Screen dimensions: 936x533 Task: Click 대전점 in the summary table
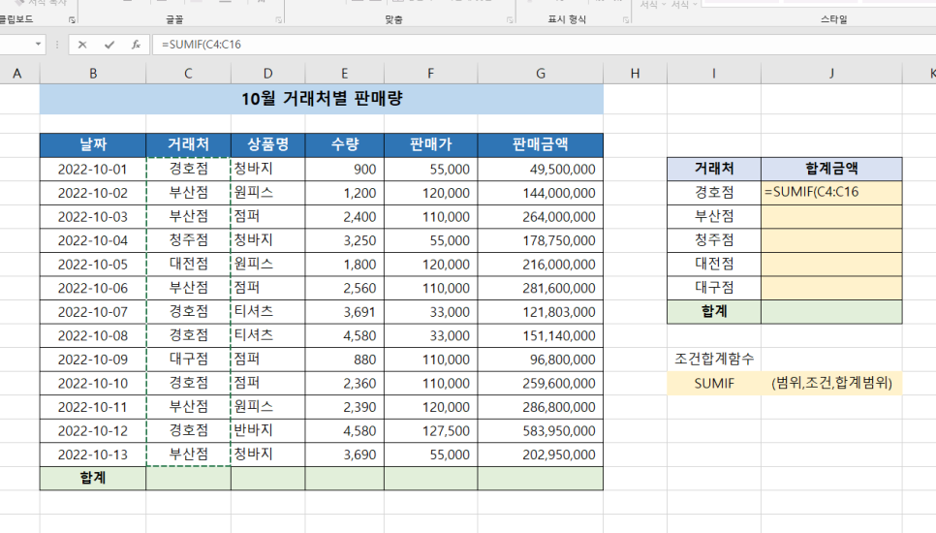coord(714,265)
